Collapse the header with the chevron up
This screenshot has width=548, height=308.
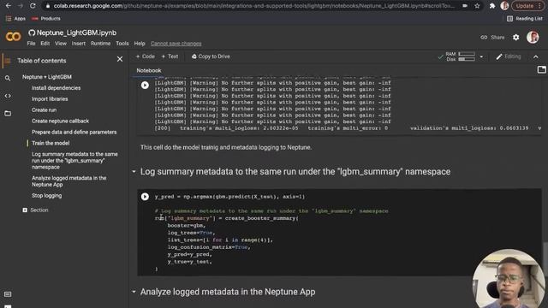pos(536,56)
